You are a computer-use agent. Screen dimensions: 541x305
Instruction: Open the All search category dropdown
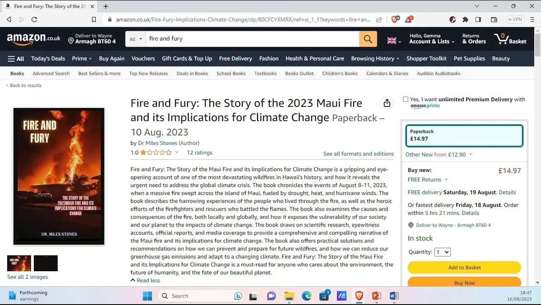point(136,39)
